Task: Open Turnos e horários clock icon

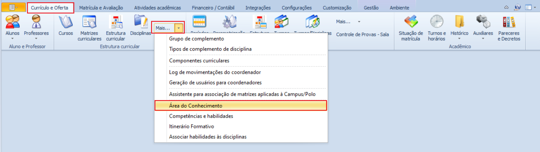Action: [x=437, y=22]
